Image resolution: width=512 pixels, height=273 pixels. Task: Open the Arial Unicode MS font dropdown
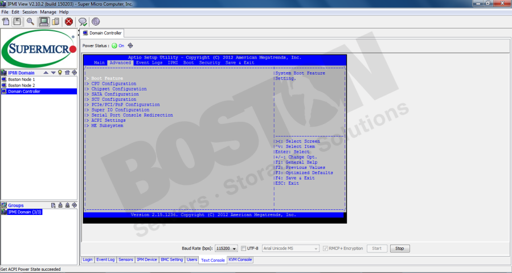pos(290,249)
